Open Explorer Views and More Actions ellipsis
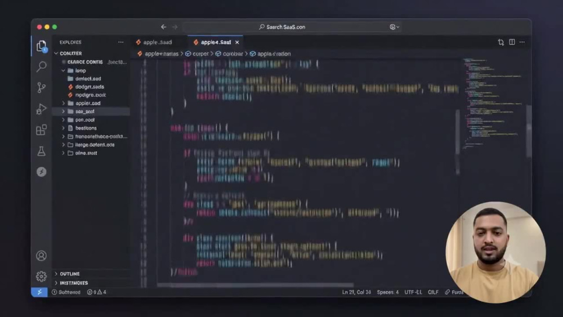 [120, 42]
